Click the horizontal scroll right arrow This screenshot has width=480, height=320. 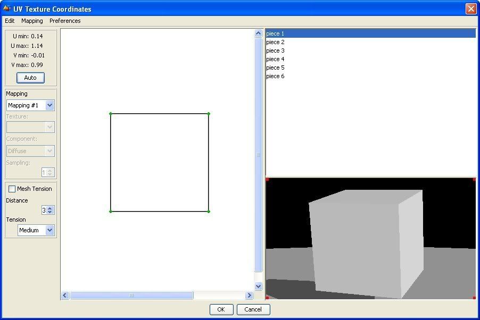point(249,295)
